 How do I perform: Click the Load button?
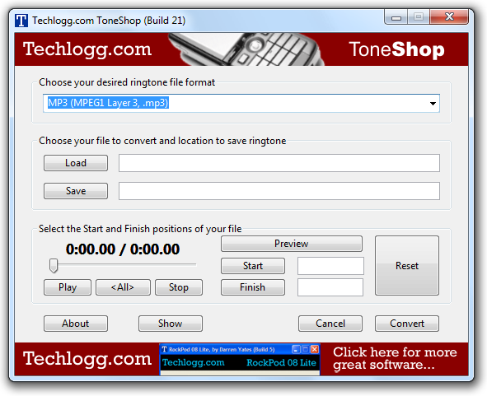pos(76,163)
